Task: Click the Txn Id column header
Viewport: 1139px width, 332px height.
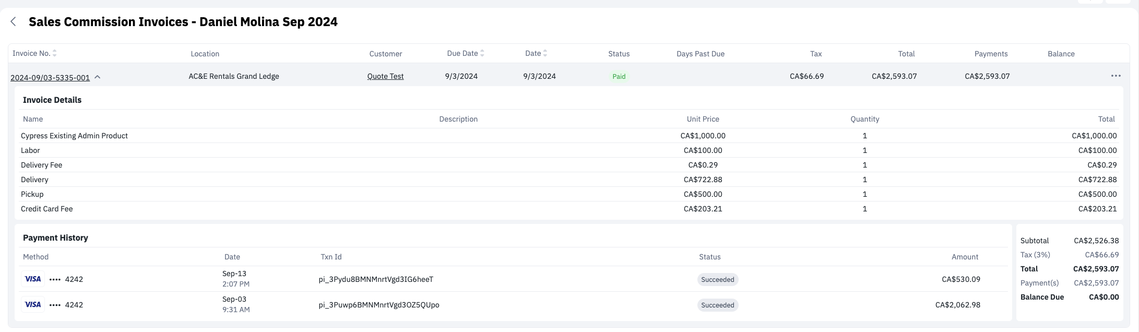Action: (x=331, y=257)
